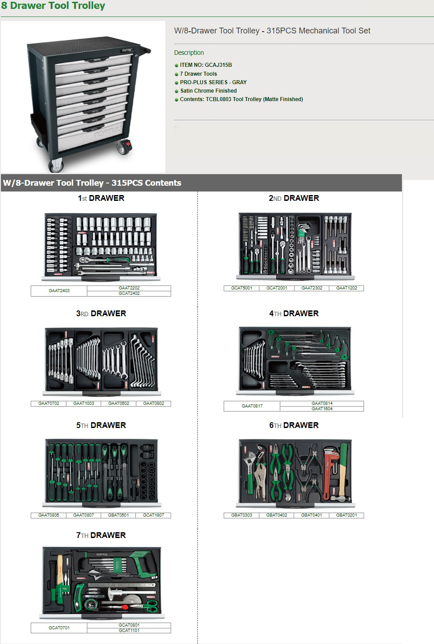Select part code GBAT0201
434x644 pixels.
(347, 515)
